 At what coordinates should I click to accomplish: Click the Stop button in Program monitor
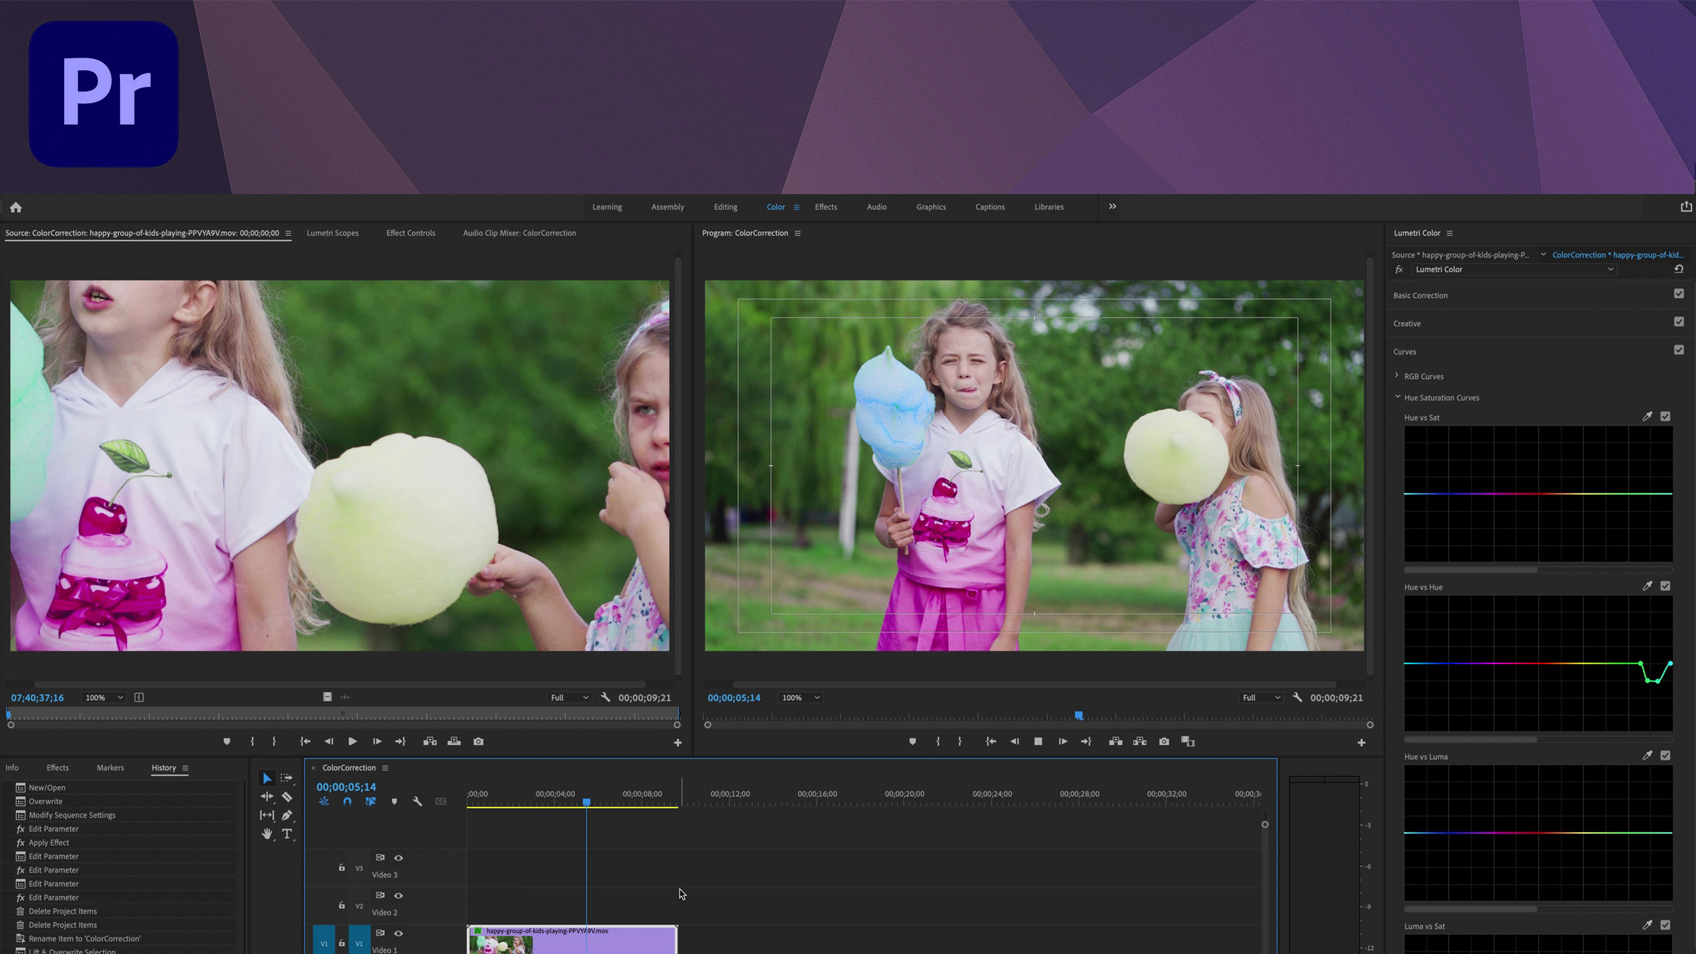click(1038, 741)
